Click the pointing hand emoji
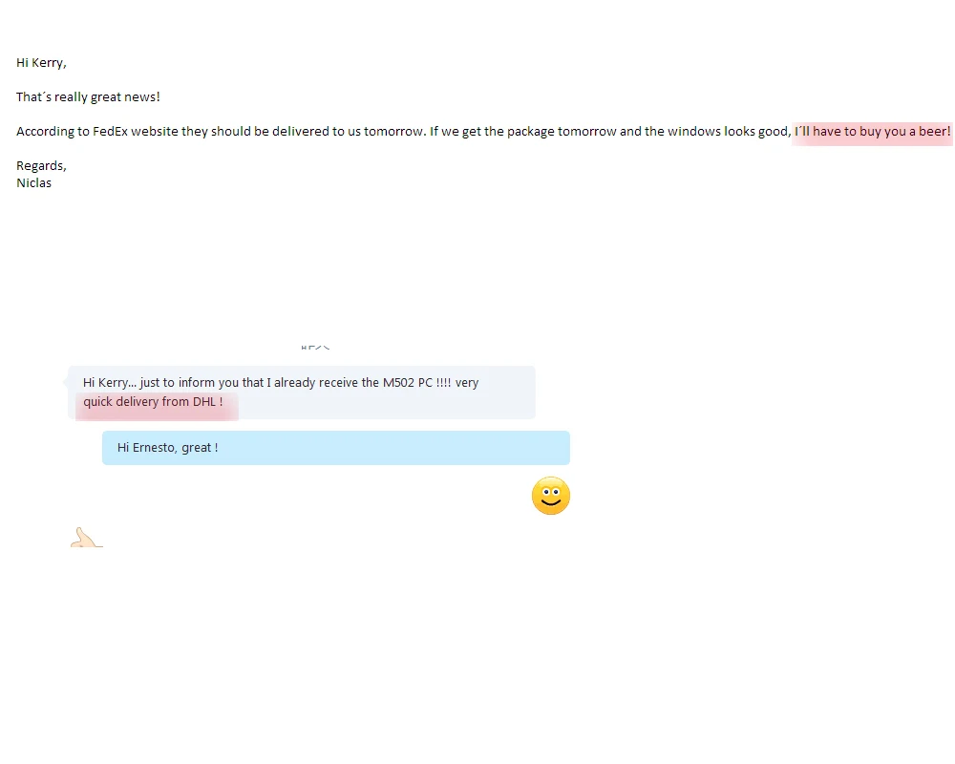Viewport: 955px width, 764px height. tap(87, 538)
